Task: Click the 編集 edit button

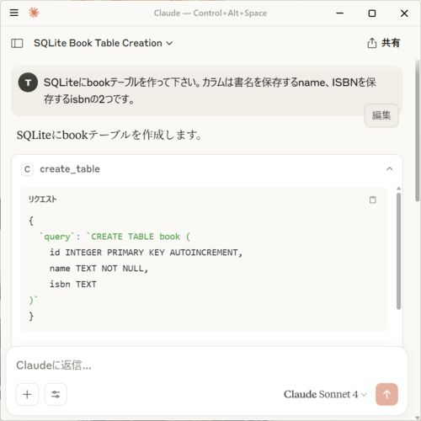Action: point(381,115)
